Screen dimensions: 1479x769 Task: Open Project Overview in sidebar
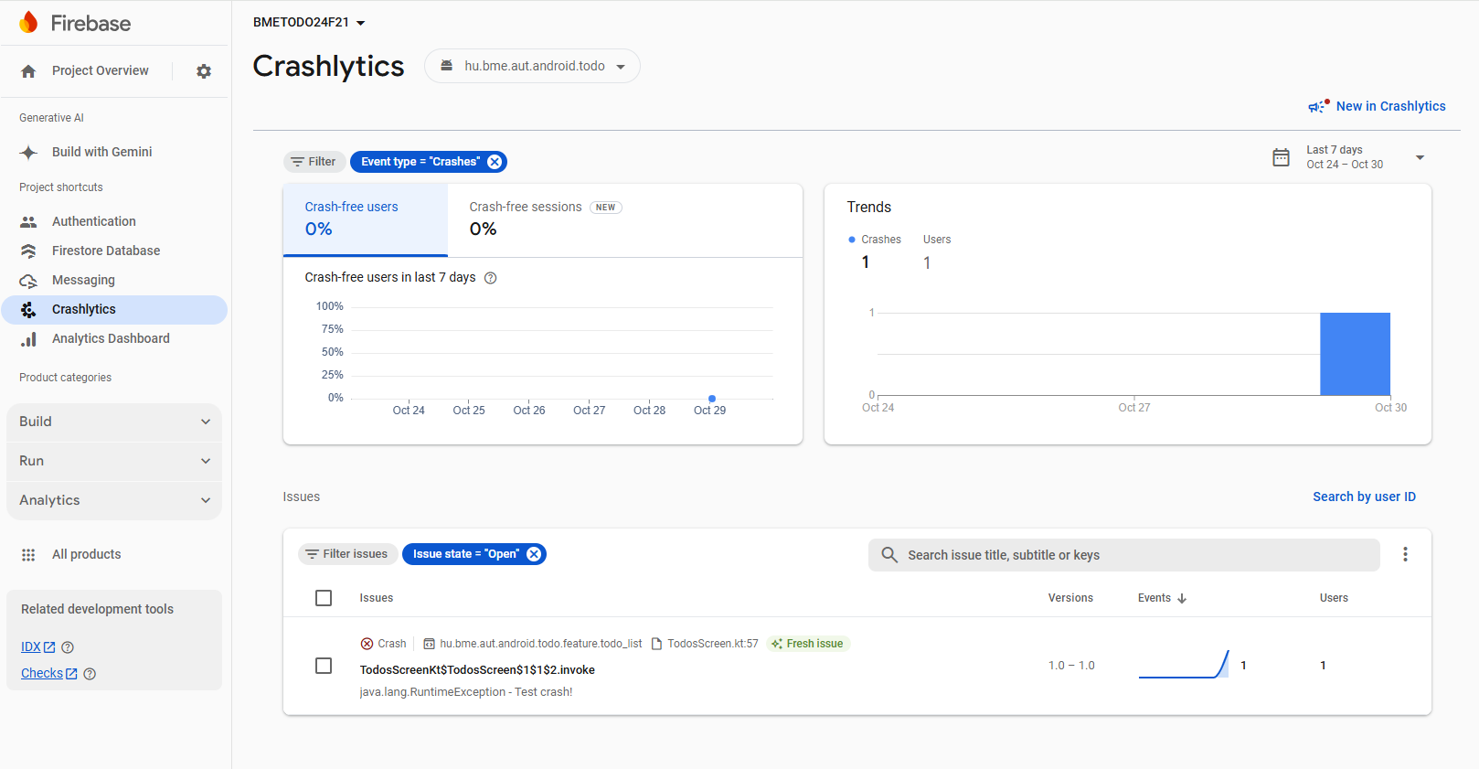100,70
